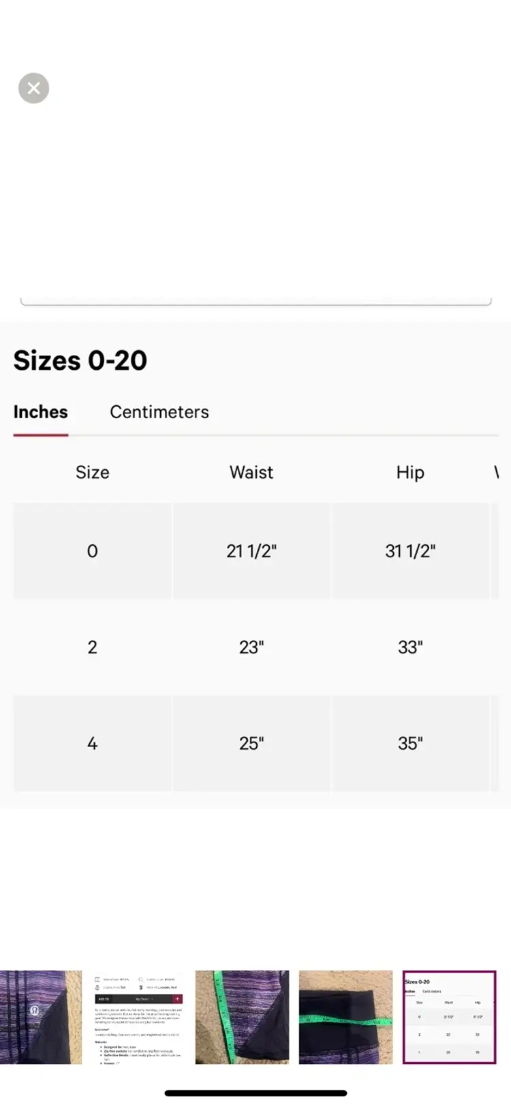Select the size 4 row cell

click(x=92, y=743)
